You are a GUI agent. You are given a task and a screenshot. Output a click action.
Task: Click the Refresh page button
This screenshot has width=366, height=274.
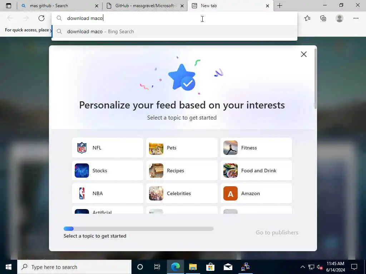coord(41,18)
